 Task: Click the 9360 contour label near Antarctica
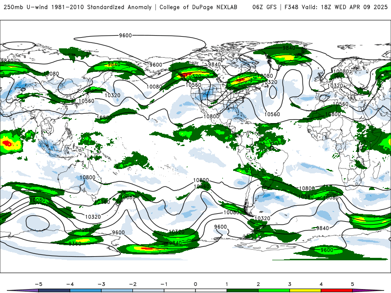[75, 243]
